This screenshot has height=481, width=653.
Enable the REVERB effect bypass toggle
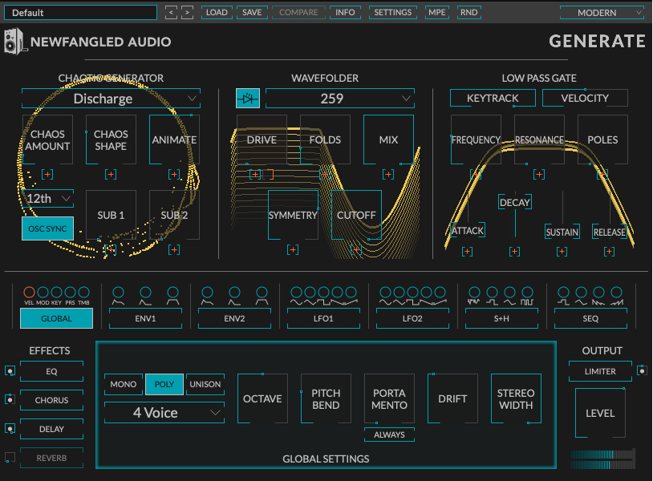point(10,458)
